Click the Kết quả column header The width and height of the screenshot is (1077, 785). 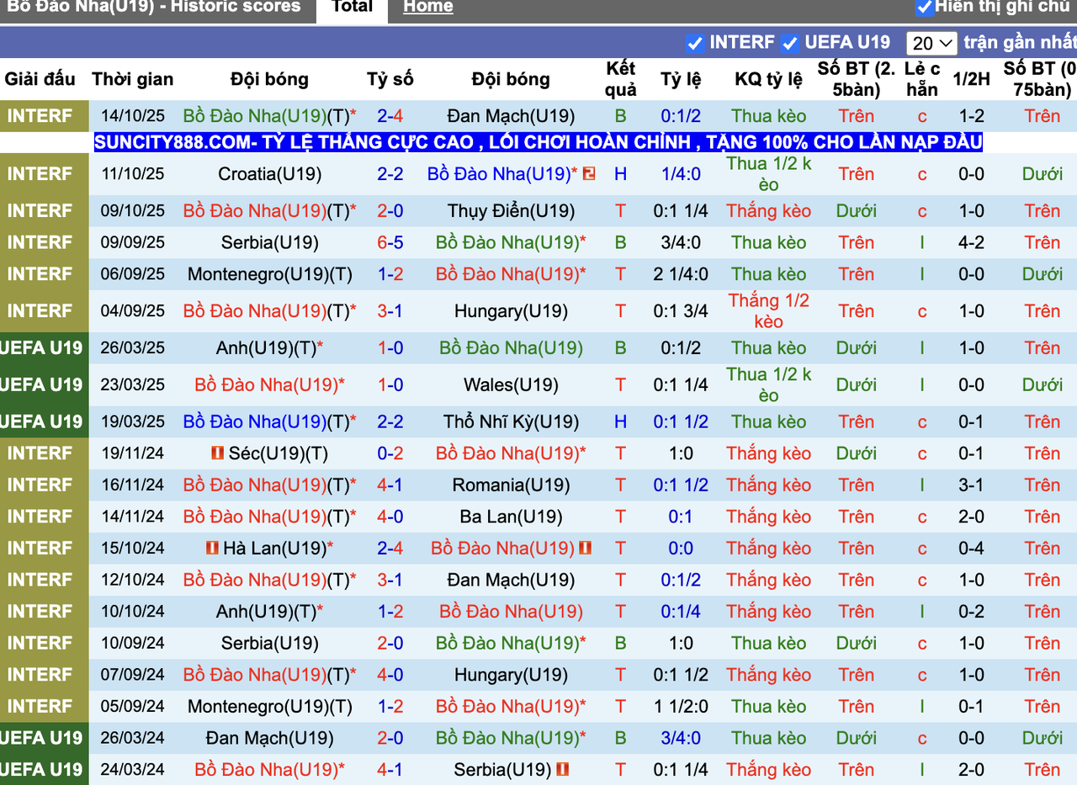(621, 79)
